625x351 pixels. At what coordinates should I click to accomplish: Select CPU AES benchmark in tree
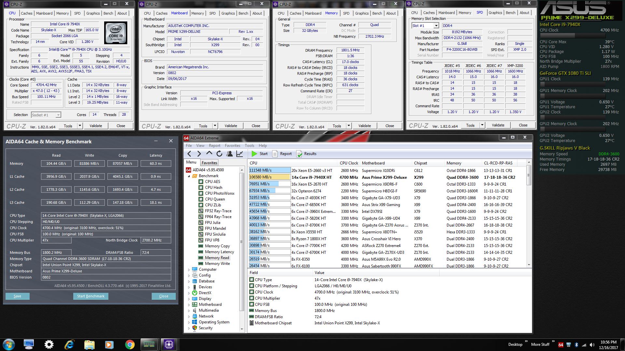(212, 182)
